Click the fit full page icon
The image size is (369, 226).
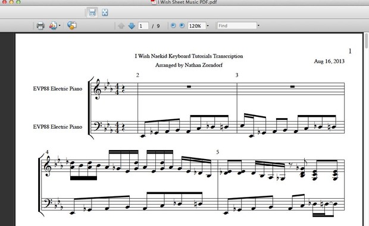[105, 12]
